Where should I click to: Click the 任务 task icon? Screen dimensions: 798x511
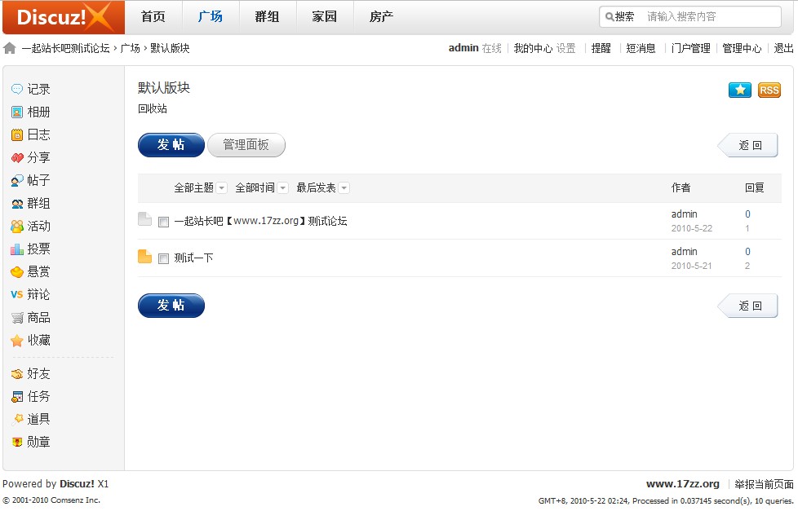[17, 397]
